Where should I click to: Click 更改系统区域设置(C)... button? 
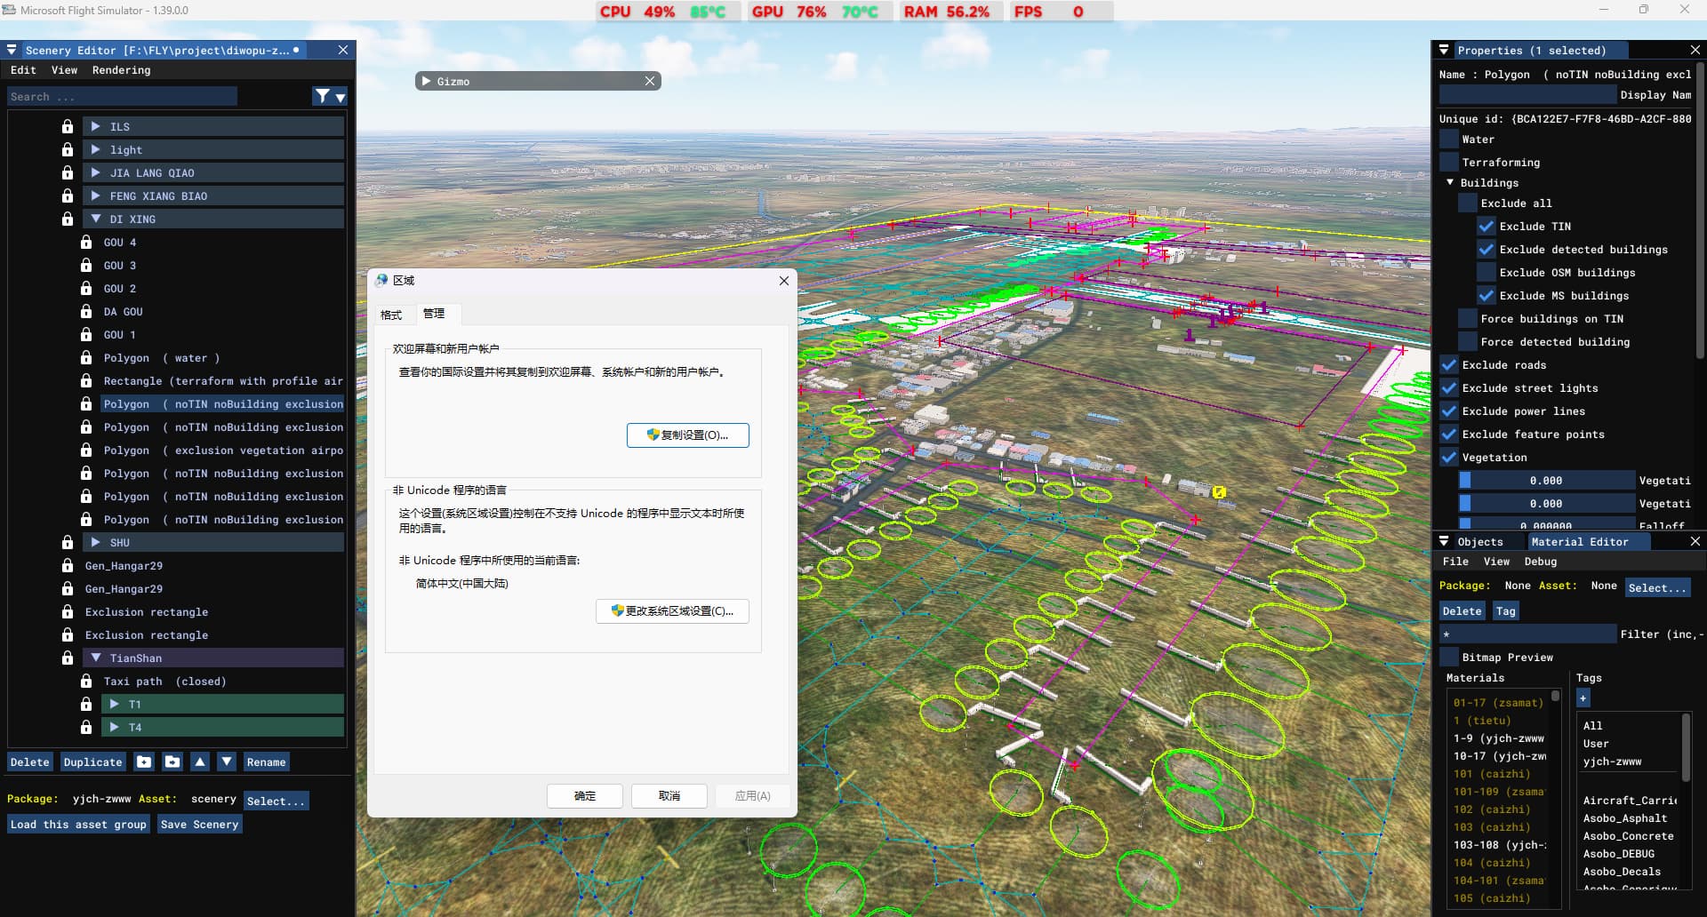(x=672, y=611)
